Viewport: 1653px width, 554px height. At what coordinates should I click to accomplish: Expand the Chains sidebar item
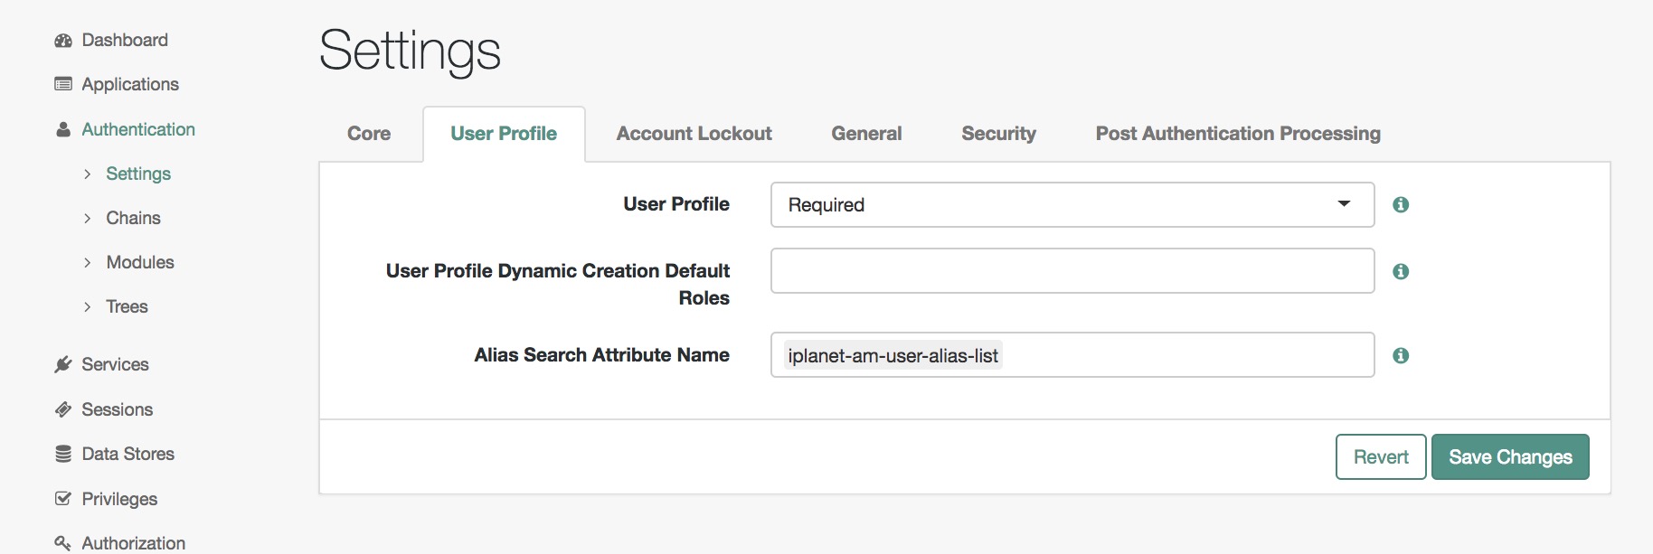pos(88,218)
